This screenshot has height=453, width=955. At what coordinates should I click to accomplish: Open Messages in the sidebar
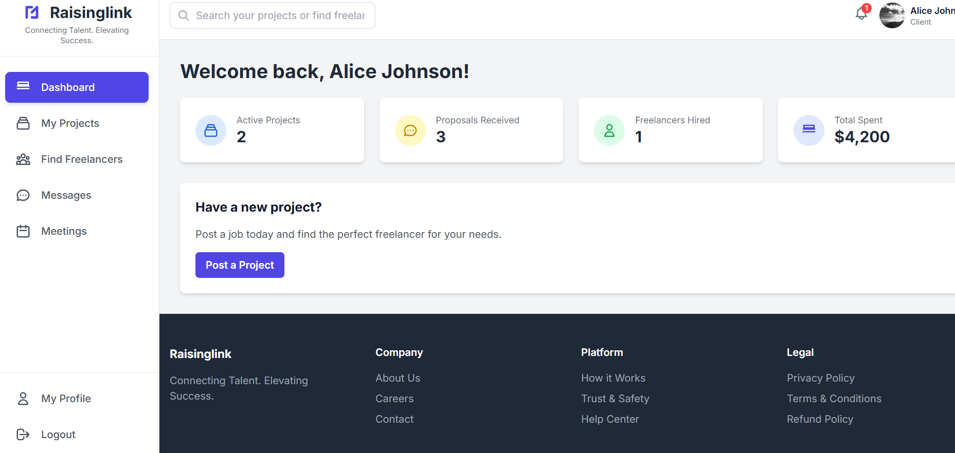[x=77, y=195]
